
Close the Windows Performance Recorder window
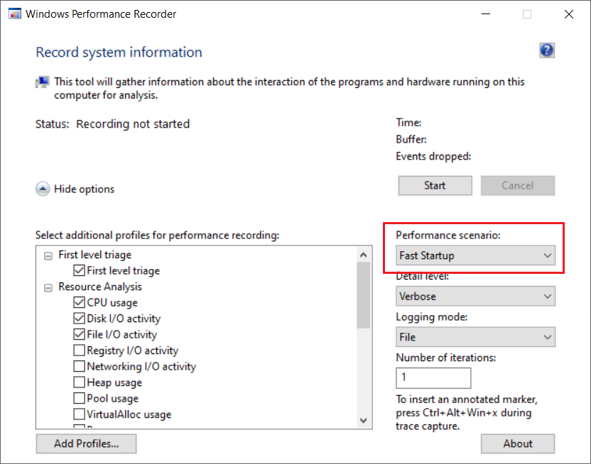(569, 14)
